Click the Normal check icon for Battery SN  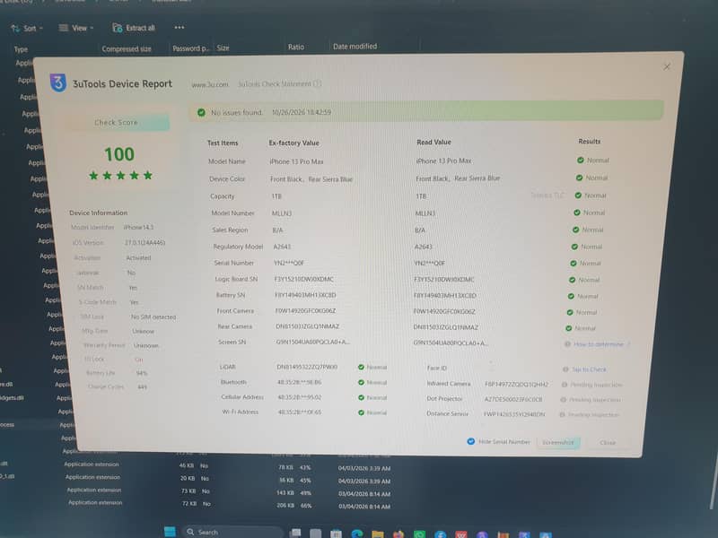click(571, 296)
